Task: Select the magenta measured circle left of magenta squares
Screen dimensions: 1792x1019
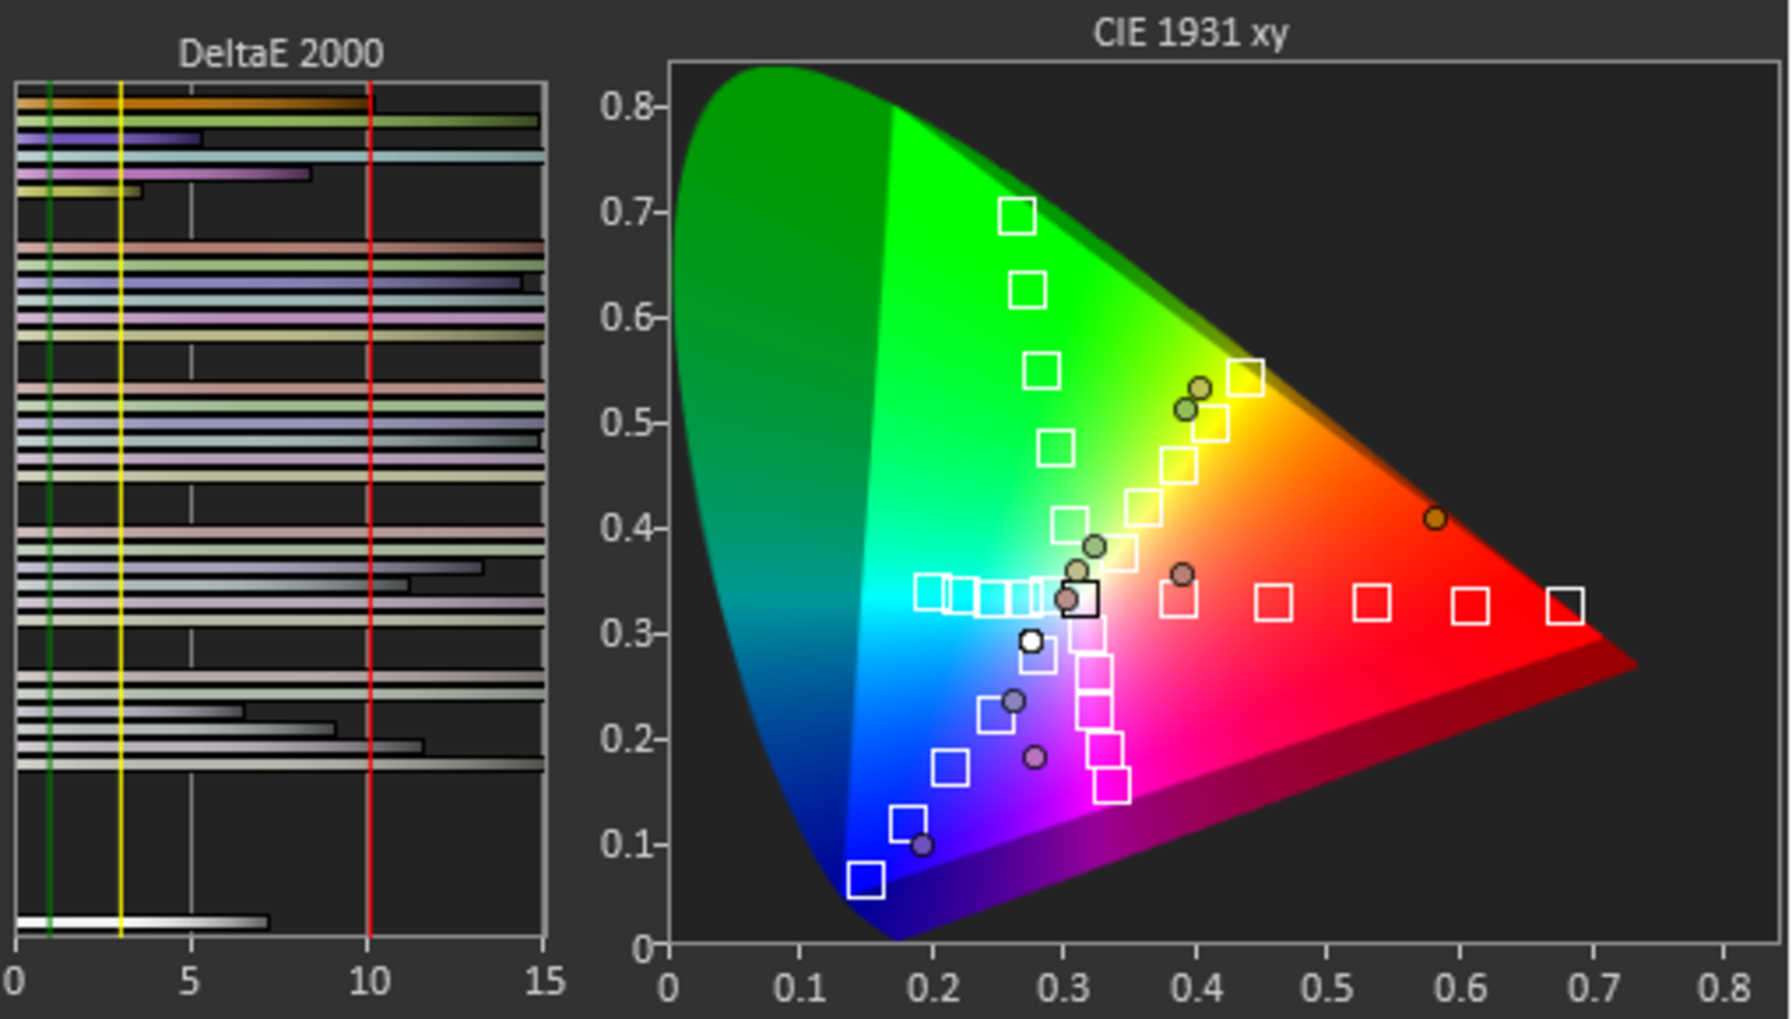Action: 1035,757
